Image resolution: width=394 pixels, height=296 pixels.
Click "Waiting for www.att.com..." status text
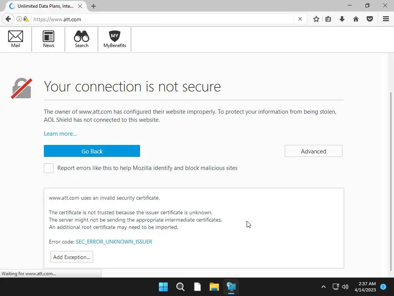tap(29, 274)
